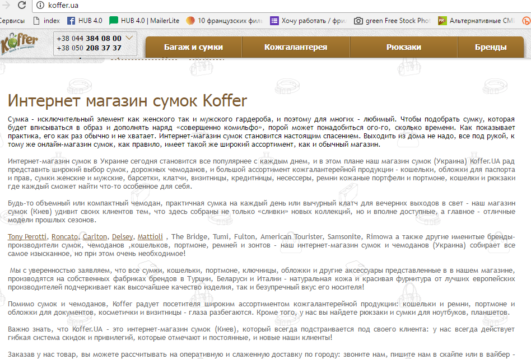Click paragraph starting Помимо сумок и чемоданов
Screen dimensions: 531x359
coord(261,308)
